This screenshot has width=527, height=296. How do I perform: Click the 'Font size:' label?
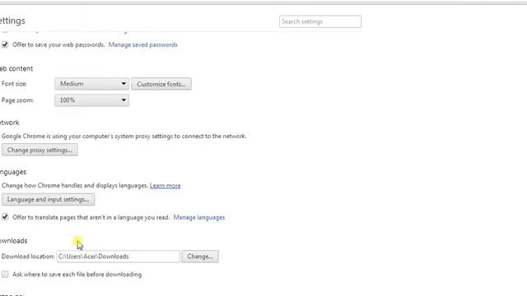tap(14, 84)
